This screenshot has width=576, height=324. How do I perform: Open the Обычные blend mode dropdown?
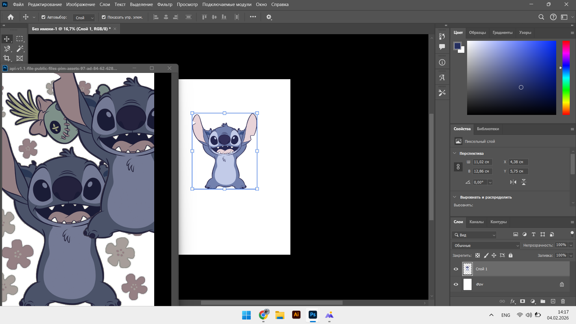pyautogui.click(x=486, y=245)
